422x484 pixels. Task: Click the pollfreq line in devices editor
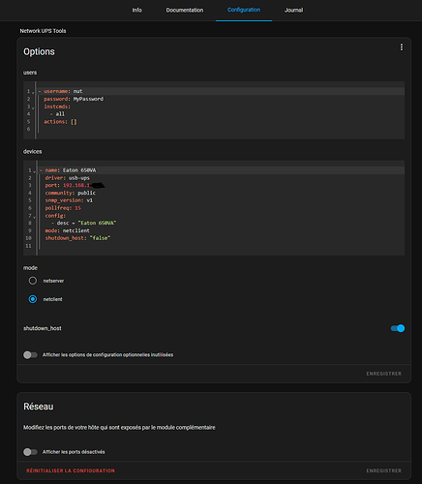pyautogui.click(x=222, y=208)
